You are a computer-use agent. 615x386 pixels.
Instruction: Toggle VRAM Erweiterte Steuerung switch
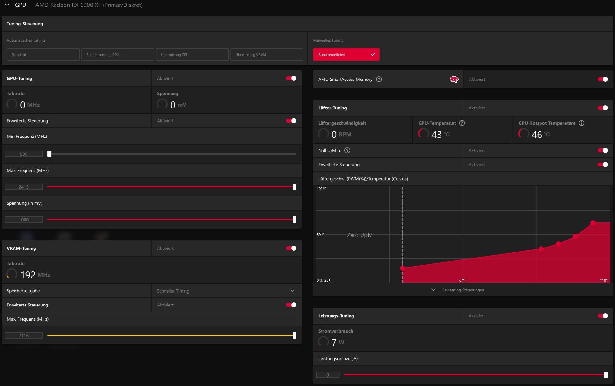(x=291, y=305)
